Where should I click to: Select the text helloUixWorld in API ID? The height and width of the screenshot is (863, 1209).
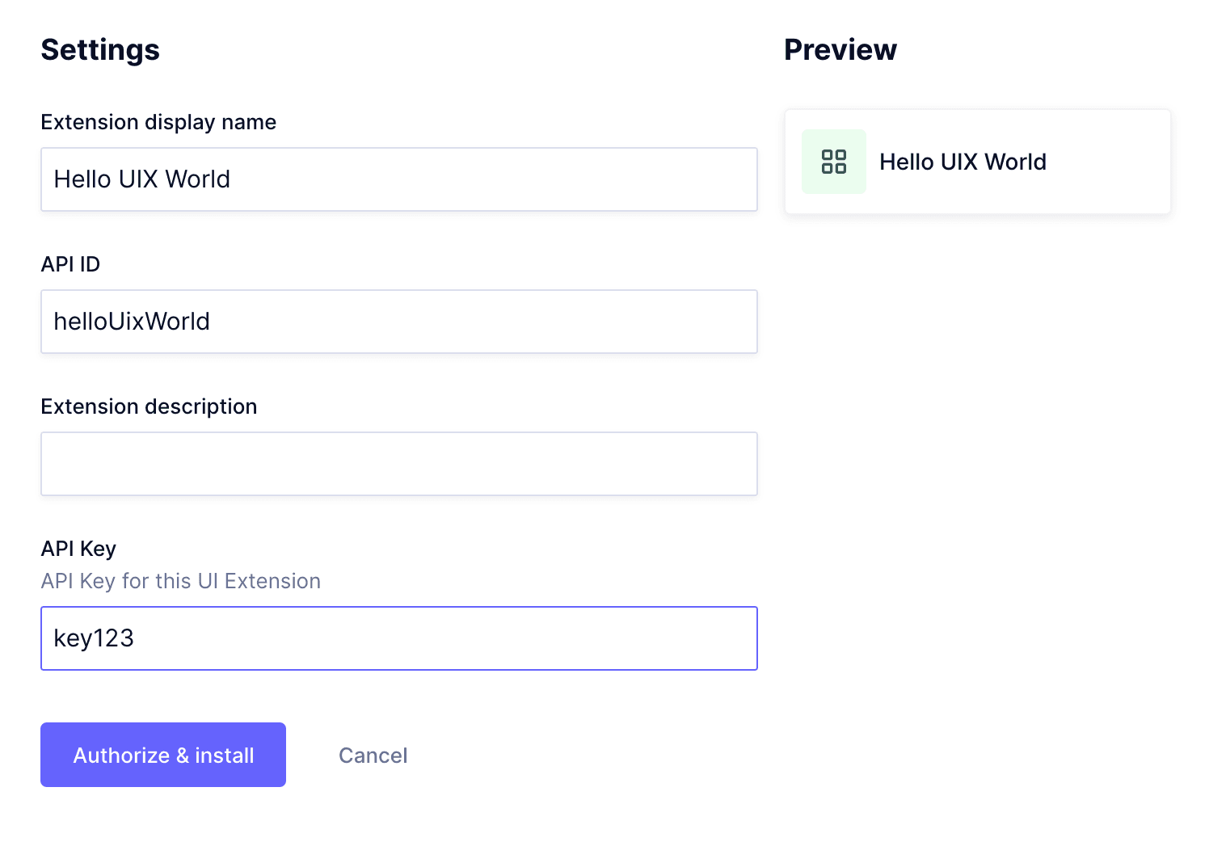pyautogui.click(x=131, y=321)
